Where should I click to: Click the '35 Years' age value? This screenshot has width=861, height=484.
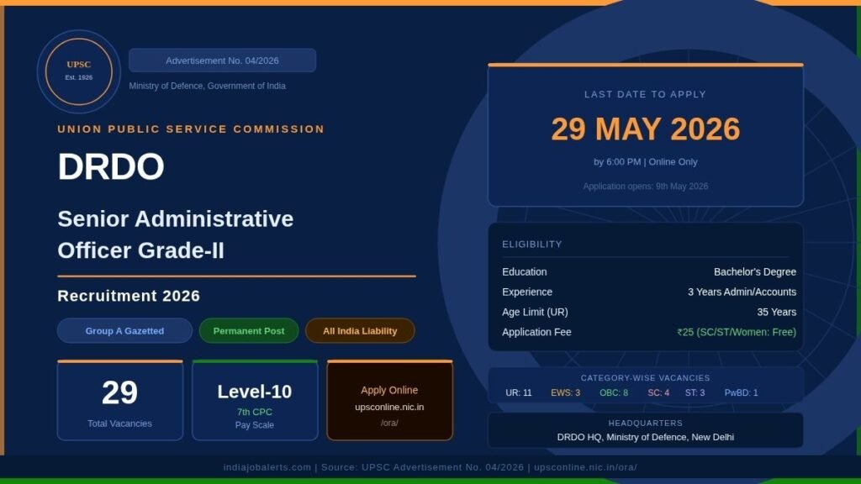pyautogui.click(x=776, y=313)
